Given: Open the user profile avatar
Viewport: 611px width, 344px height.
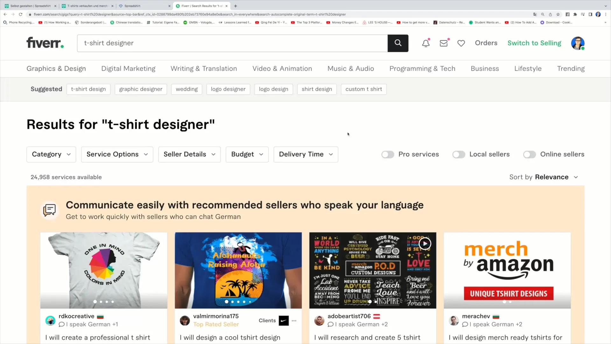Looking at the screenshot, I should coord(578,43).
